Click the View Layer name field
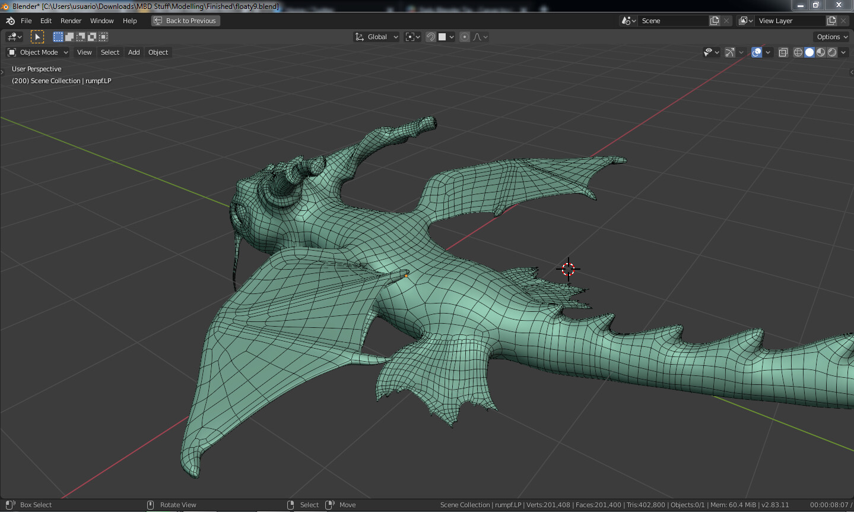This screenshot has height=512, width=854. pyautogui.click(x=790, y=21)
